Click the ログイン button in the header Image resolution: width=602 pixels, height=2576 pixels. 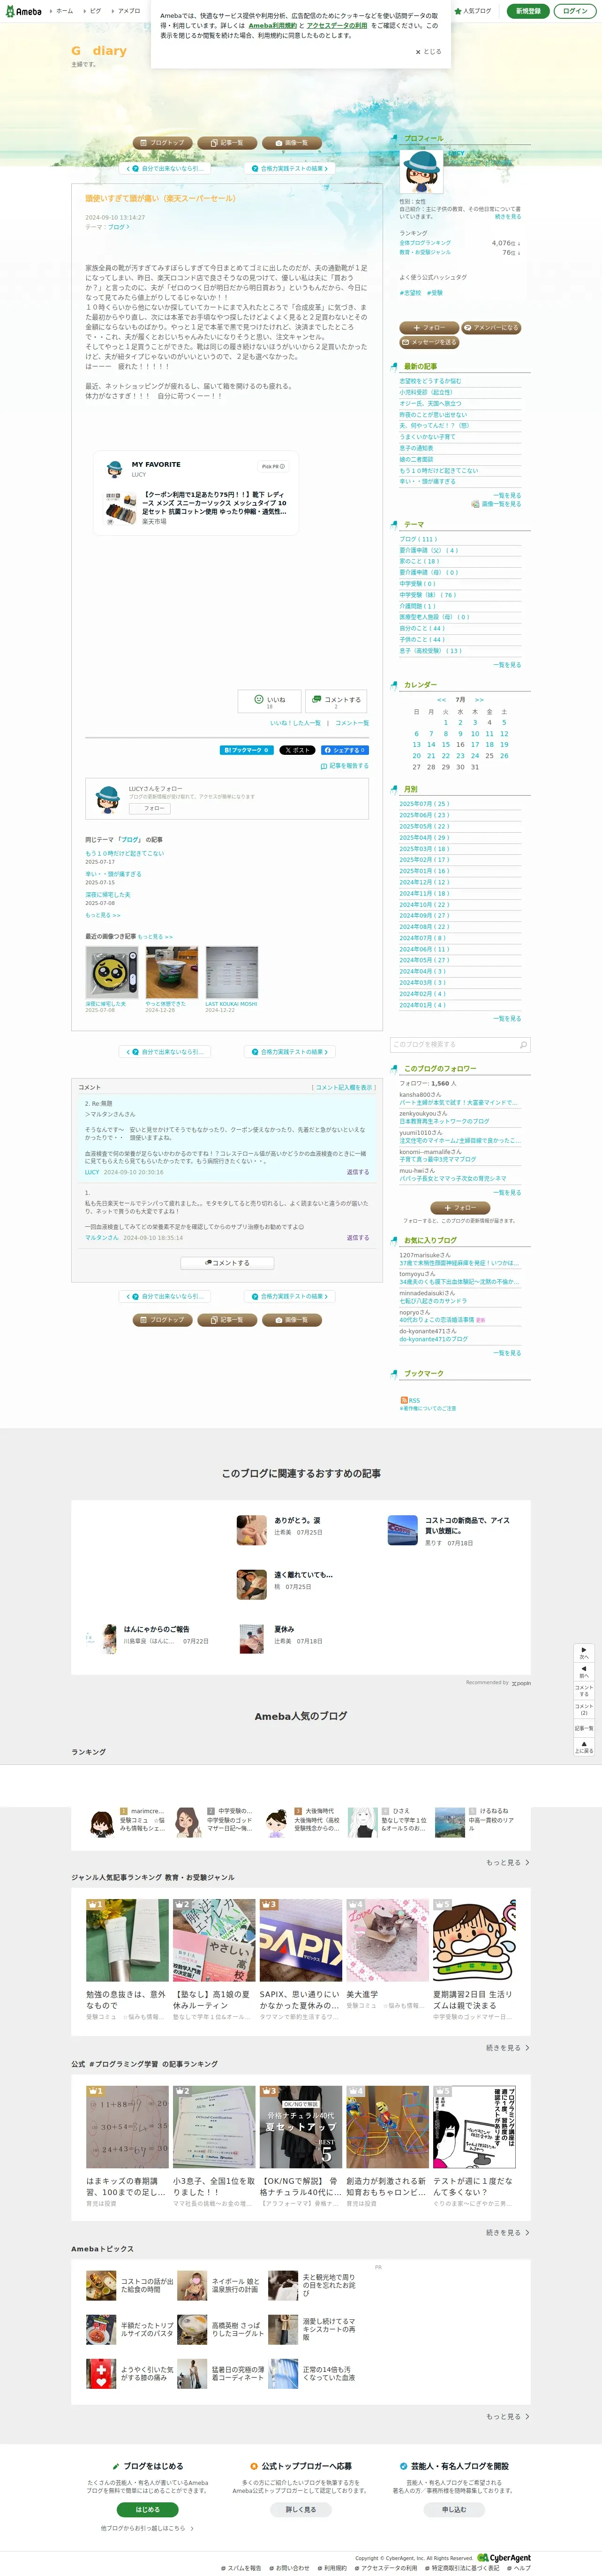point(575,11)
